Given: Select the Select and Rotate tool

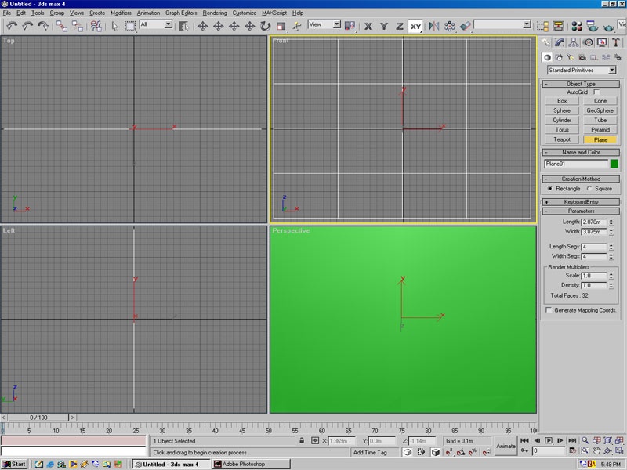Looking at the screenshot, I should pos(265,26).
